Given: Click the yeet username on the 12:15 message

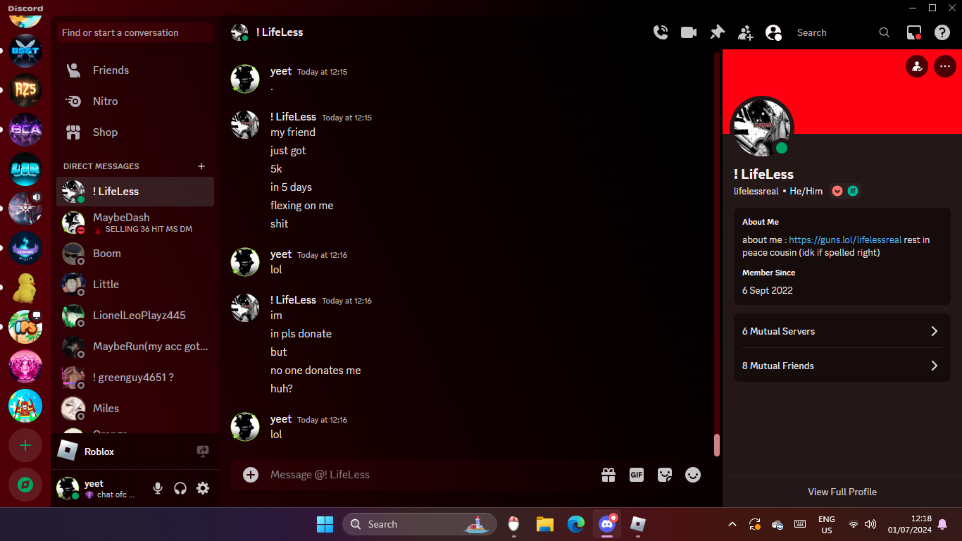Looking at the screenshot, I should coord(281,71).
